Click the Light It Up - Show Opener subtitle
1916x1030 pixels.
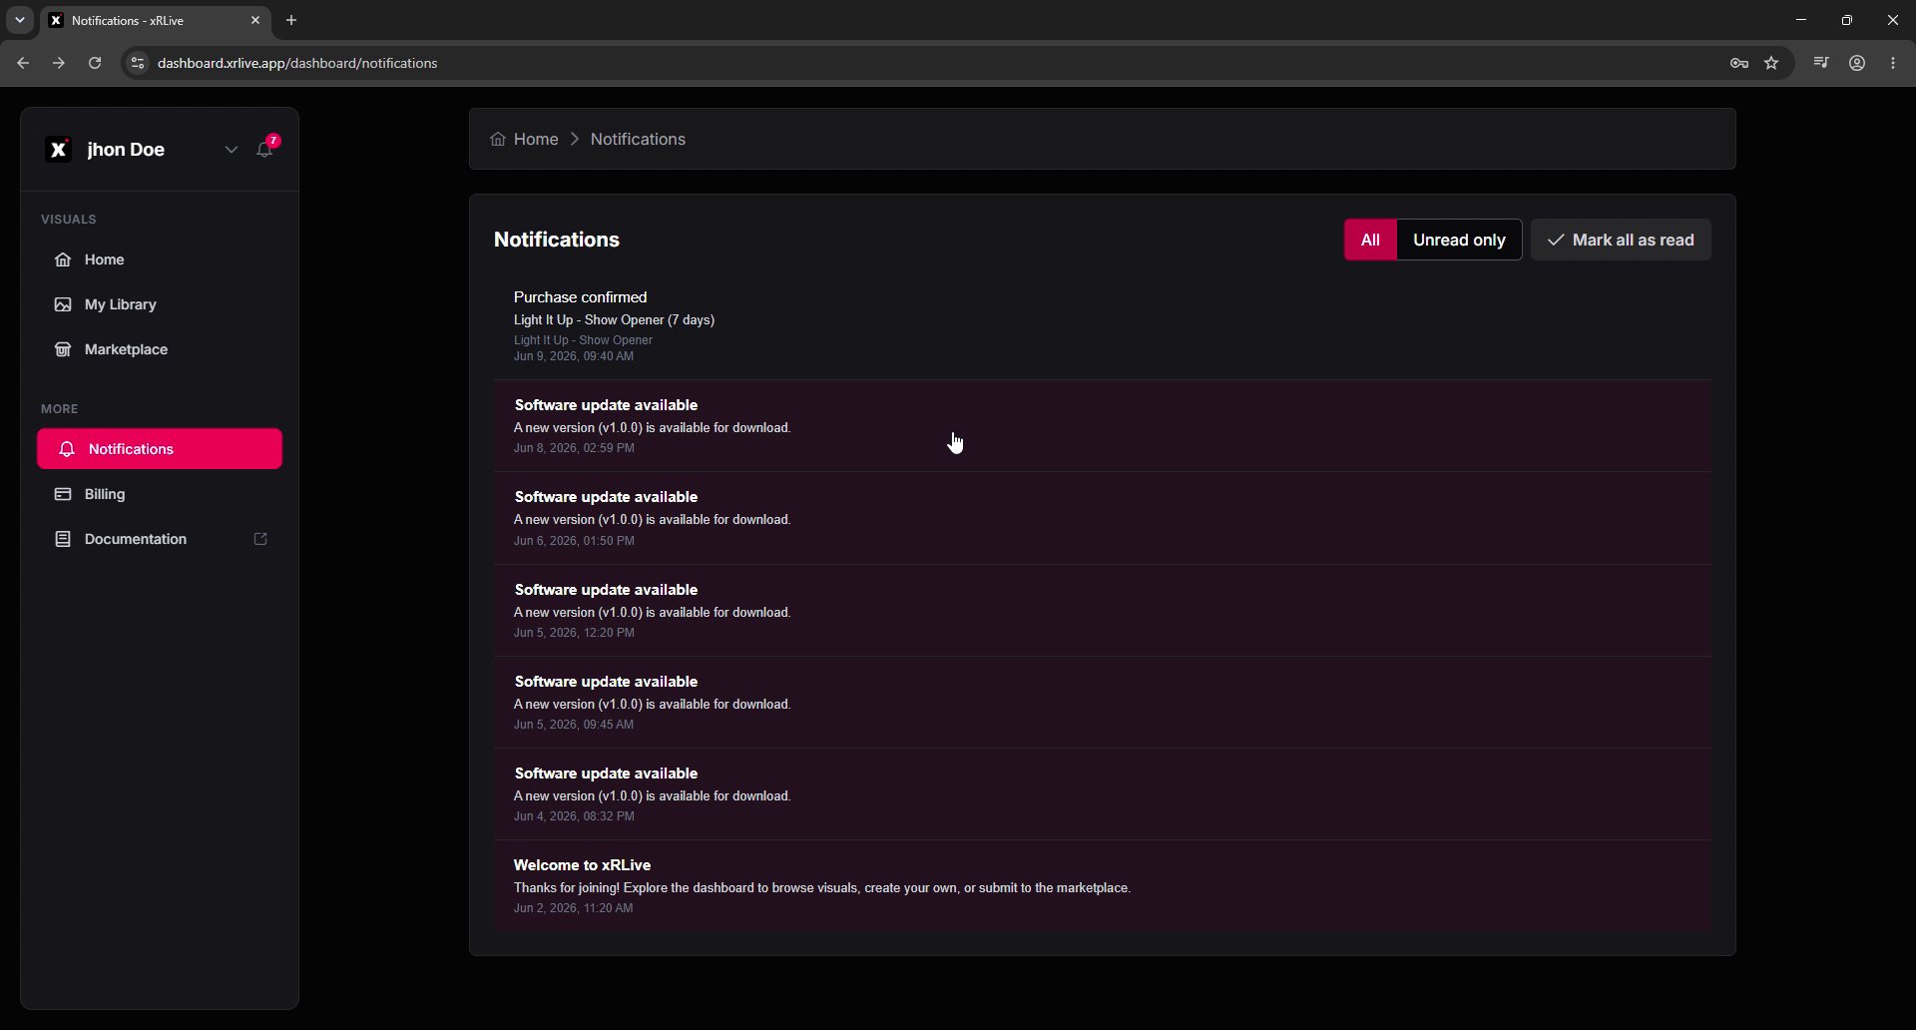pos(583,340)
